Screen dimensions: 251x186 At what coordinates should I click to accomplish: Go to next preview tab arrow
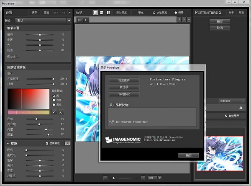pos(185,20)
